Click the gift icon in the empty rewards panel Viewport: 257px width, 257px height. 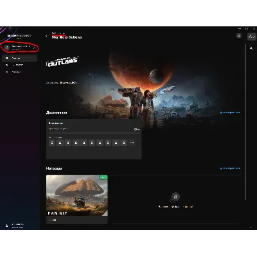point(175,197)
